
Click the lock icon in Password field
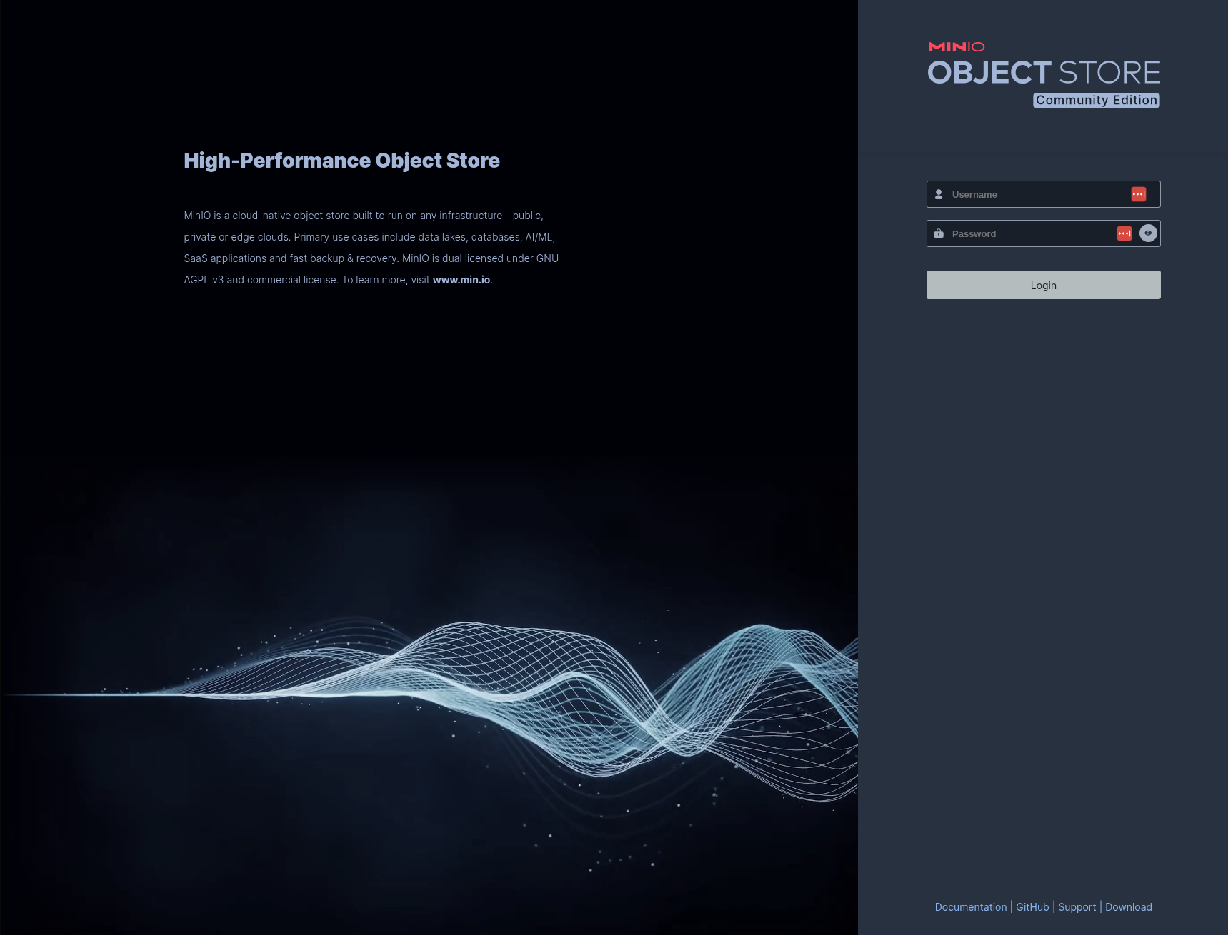(939, 233)
